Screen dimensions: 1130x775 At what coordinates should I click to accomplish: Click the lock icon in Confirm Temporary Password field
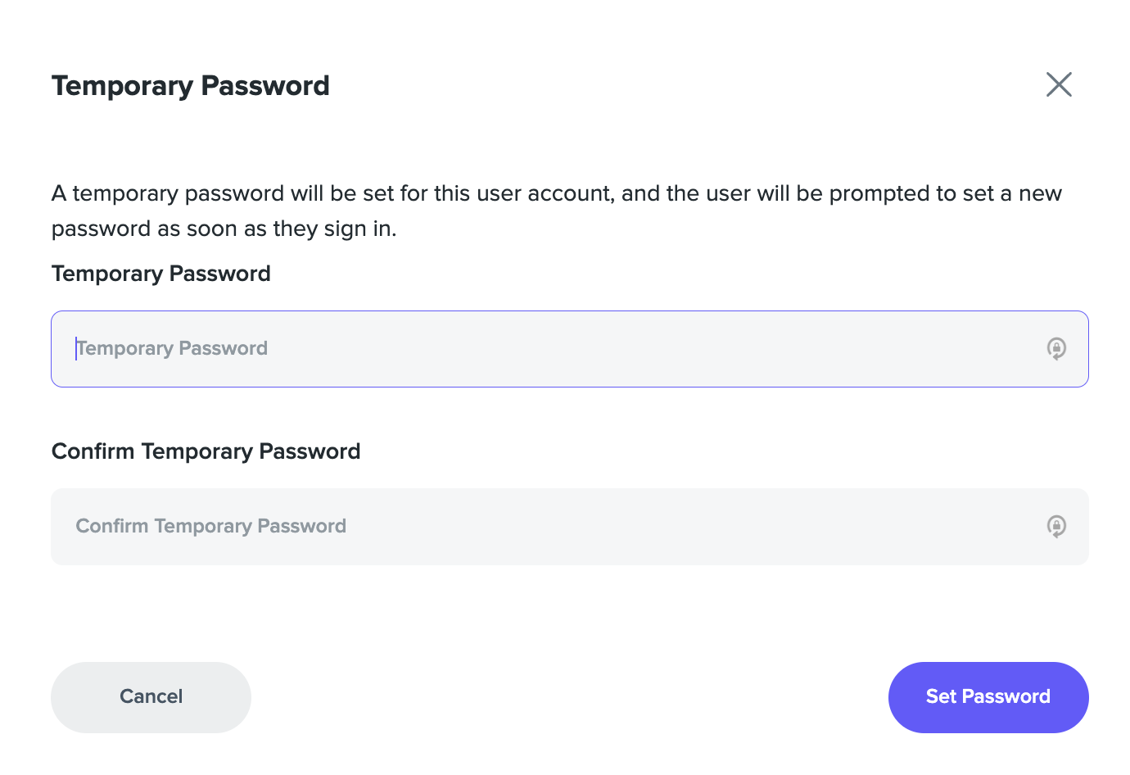point(1056,527)
